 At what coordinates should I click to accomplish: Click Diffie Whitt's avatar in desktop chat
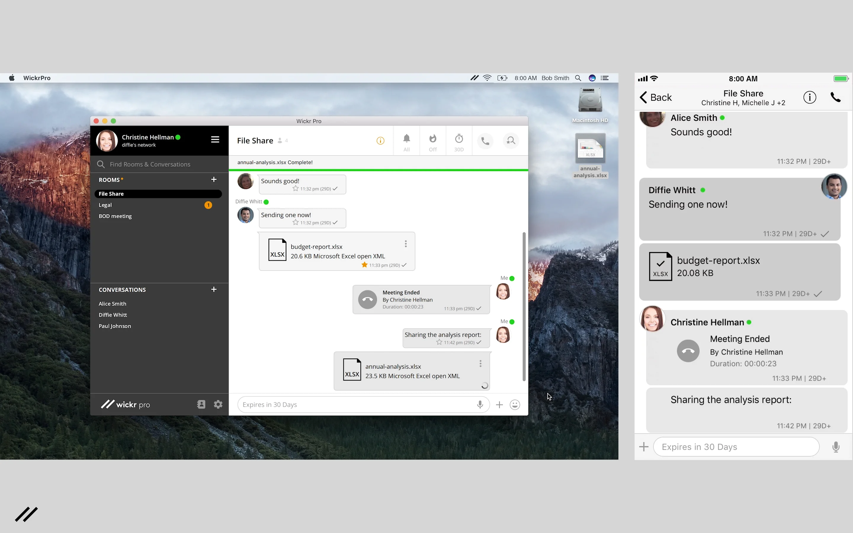click(245, 215)
